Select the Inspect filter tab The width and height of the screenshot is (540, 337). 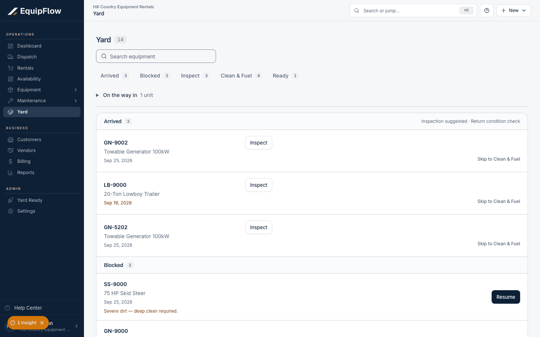(x=195, y=76)
